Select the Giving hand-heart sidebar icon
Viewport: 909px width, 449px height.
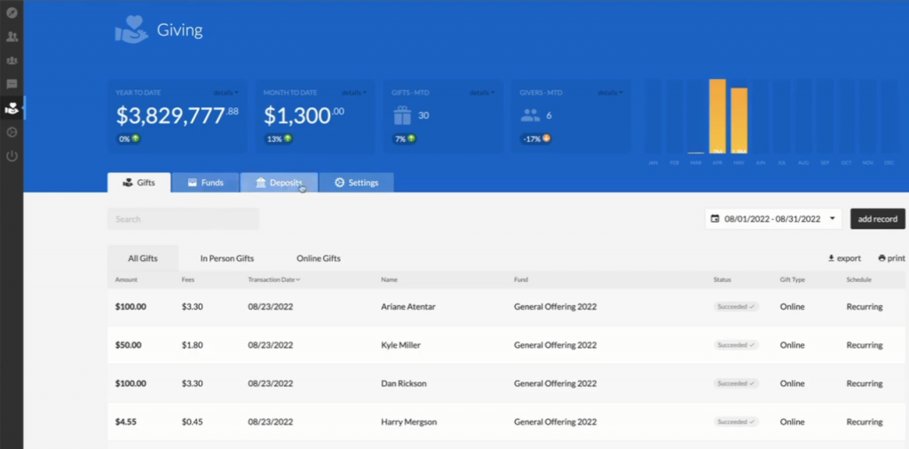(x=12, y=108)
